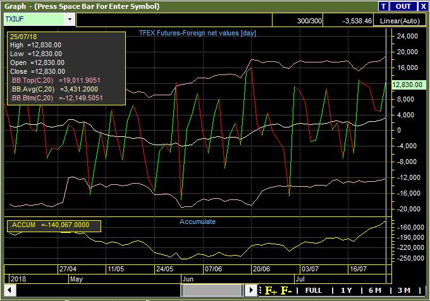Click the 12,830.00 current value price label

407,84
